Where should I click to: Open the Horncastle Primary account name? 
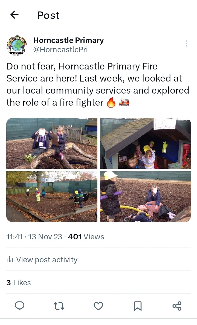point(68,40)
